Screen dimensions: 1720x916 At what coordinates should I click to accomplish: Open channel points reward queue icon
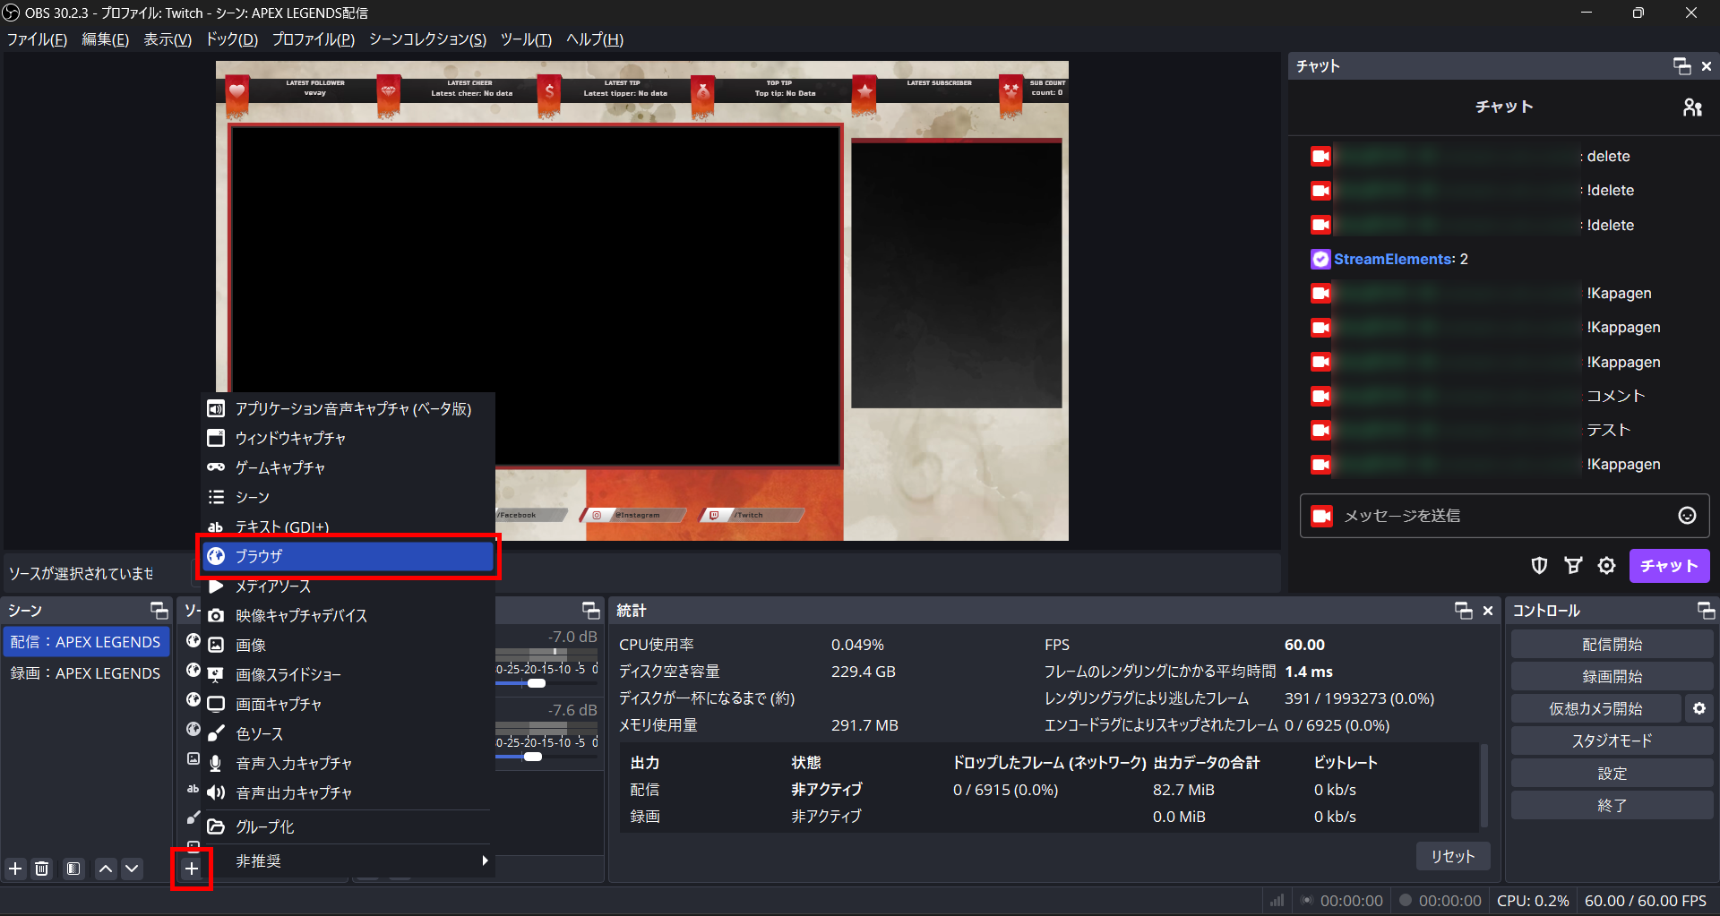(1573, 566)
